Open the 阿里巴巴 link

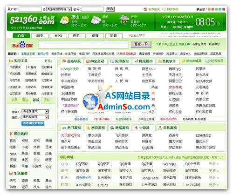point(175,81)
